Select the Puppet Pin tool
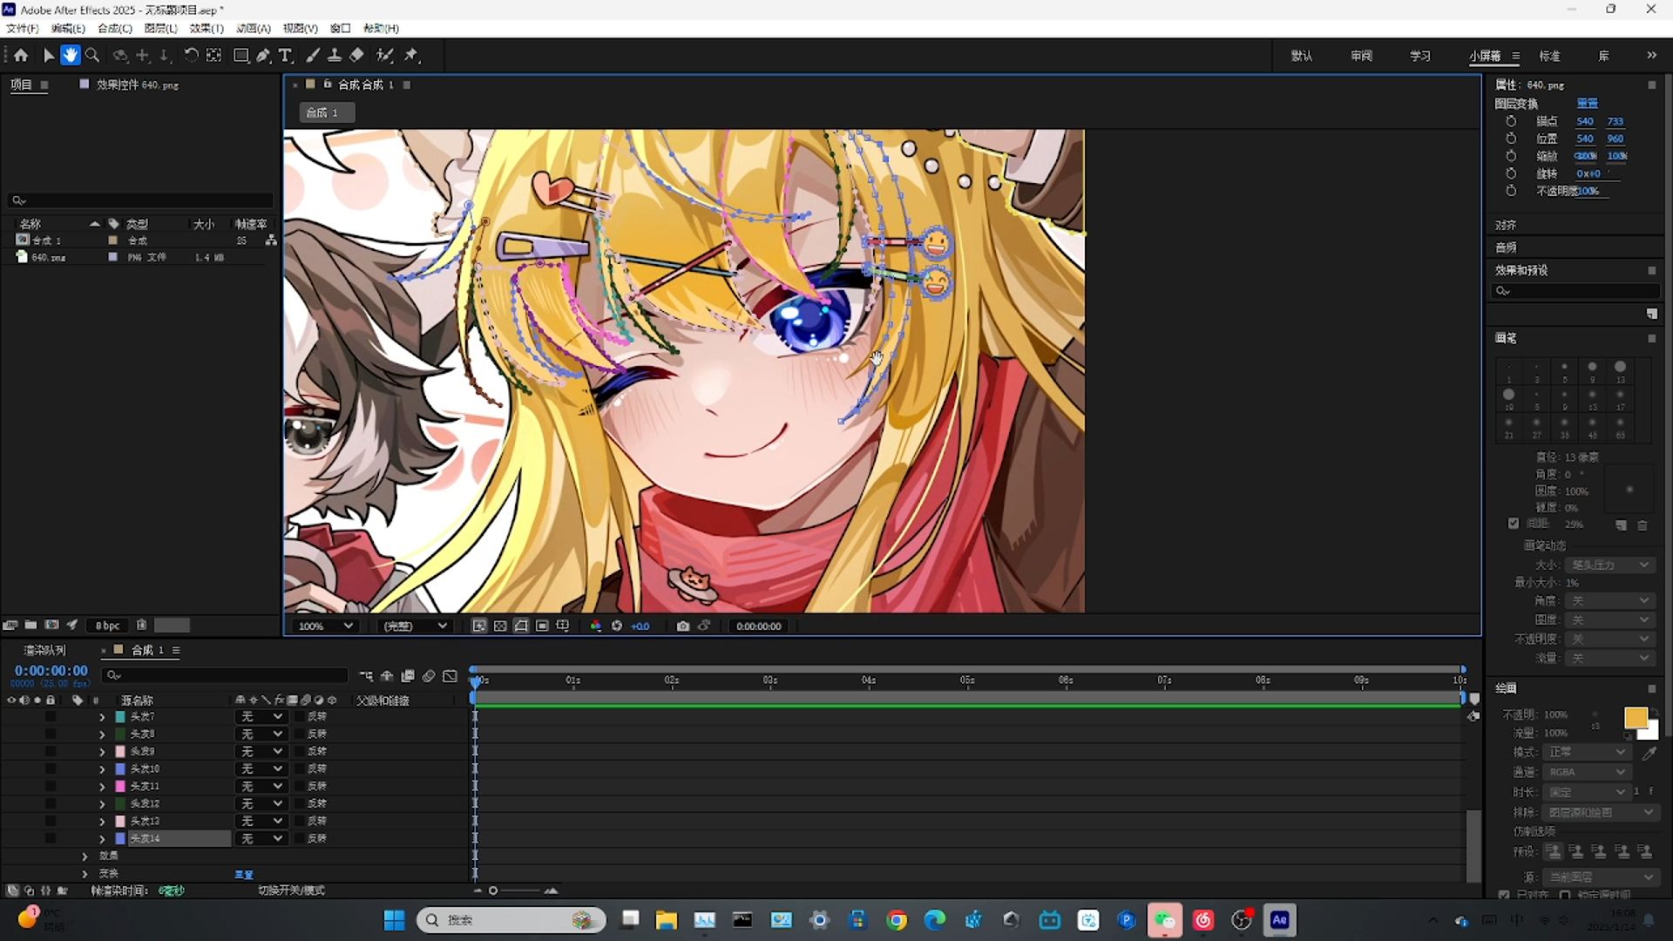Screen dimensions: 1673x941 411,55
